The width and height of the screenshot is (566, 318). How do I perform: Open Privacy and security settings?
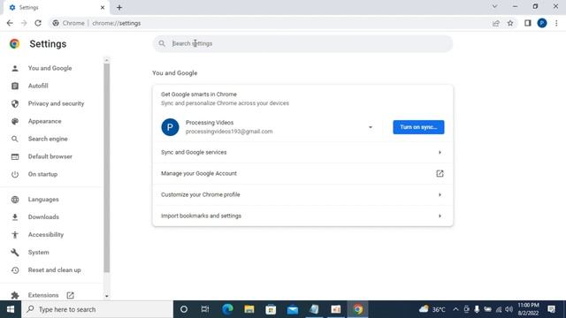(x=56, y=103)
